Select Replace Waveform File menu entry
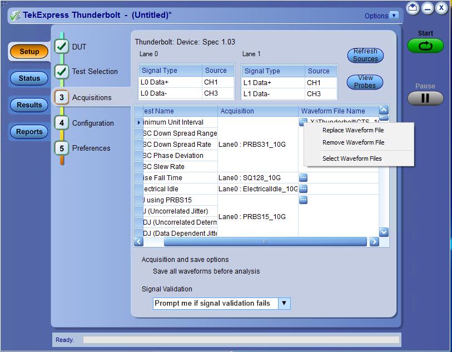Screen dimensions: 452x352 point(353,130)
